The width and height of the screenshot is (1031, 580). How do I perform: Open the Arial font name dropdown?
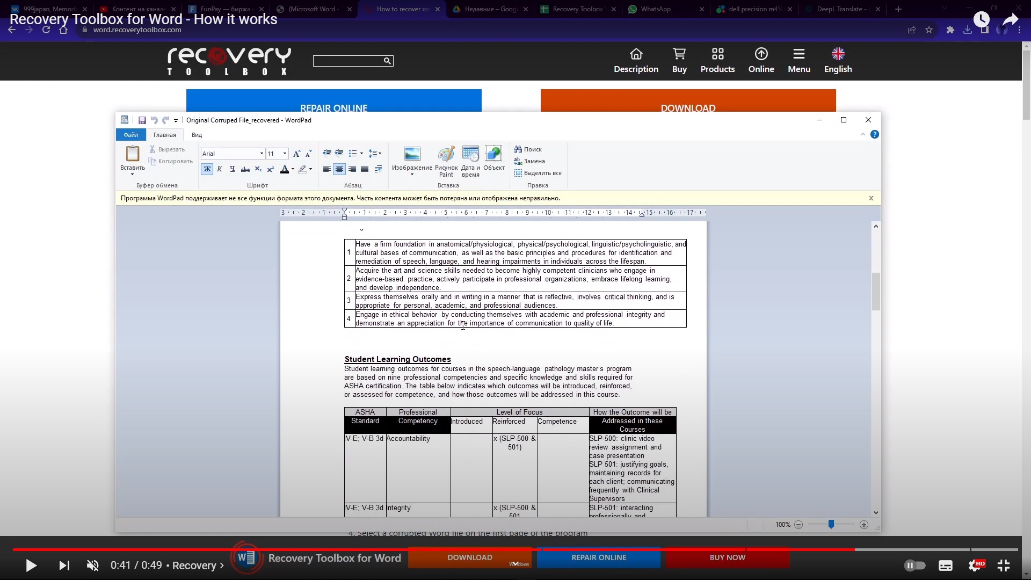262,154
